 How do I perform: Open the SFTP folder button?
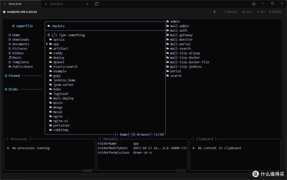click(247, 12)
